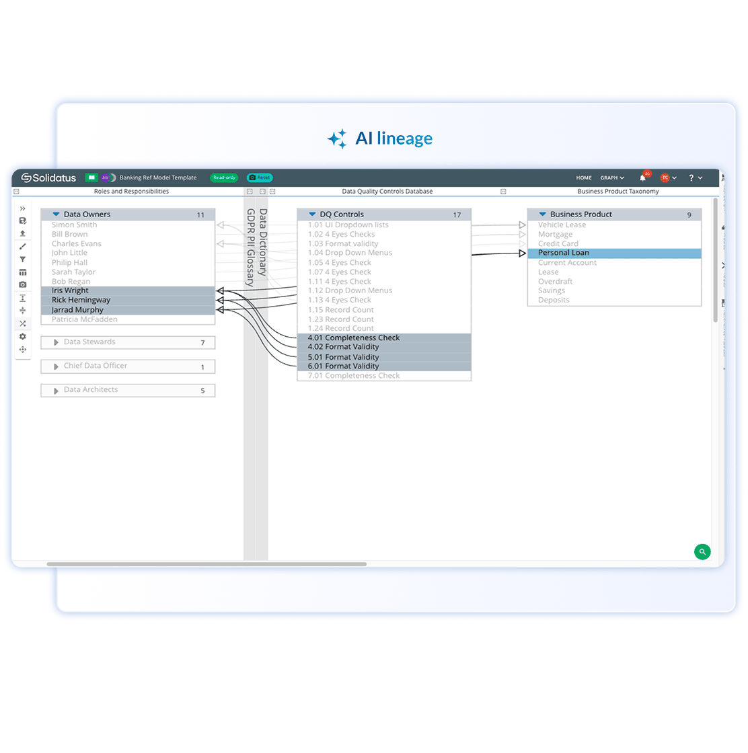The height and width of the screenshot is (753, 748).
Task: Select the paintbrush tool in sidebar
Action: coord(22,247)
